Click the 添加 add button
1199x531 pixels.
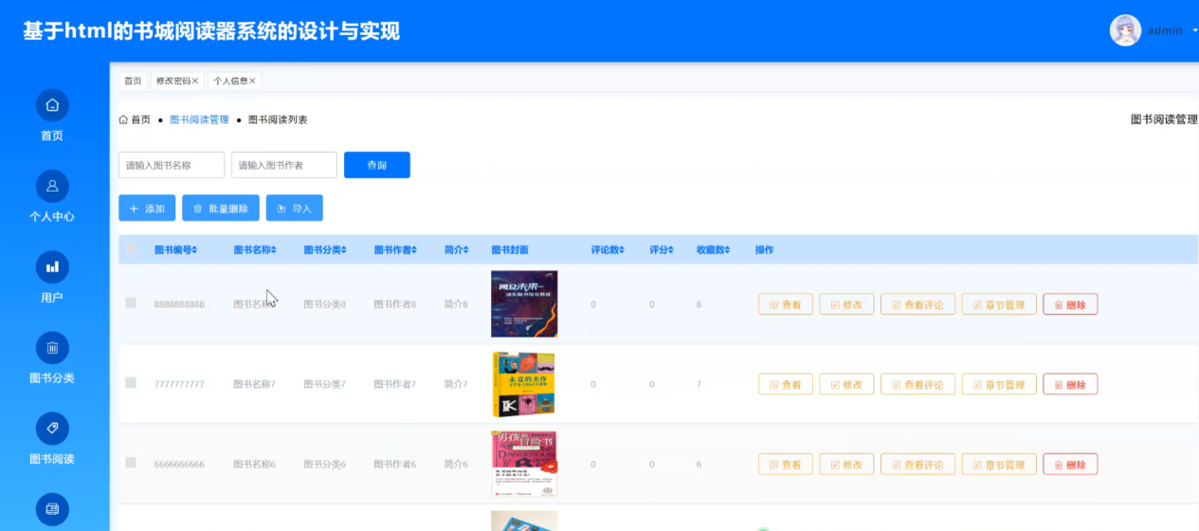pos(147,208)
